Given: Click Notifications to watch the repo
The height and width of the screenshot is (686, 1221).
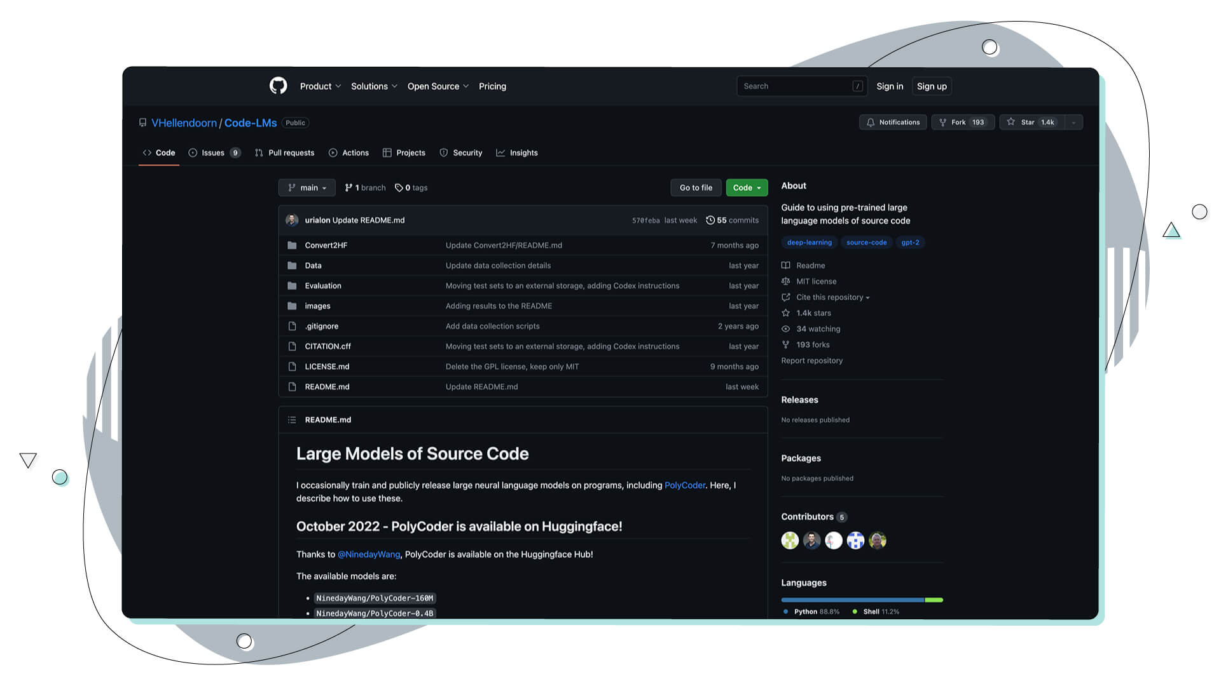Looking at the screenshot, I should click(x=893, y=122).
